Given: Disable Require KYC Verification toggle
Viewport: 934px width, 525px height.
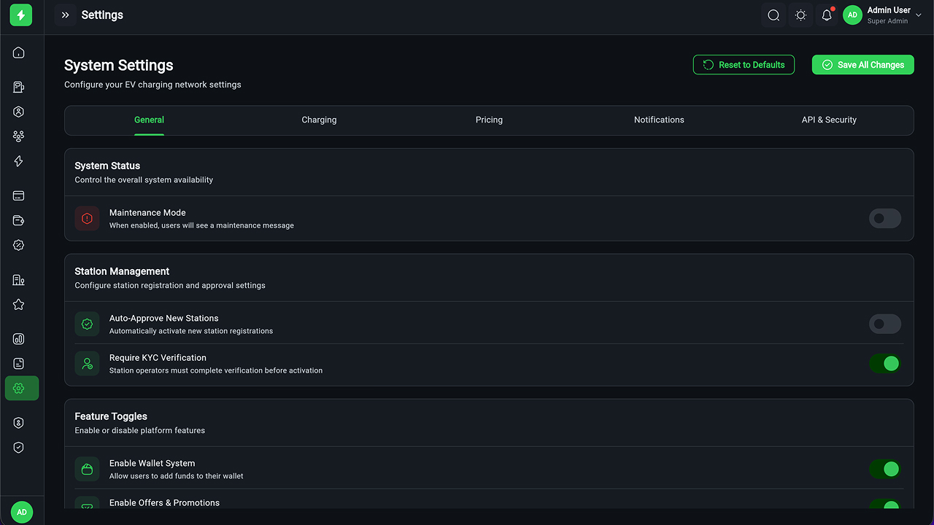Looking at the screenshot, I should pyautogui.click(x=884, y=363).
